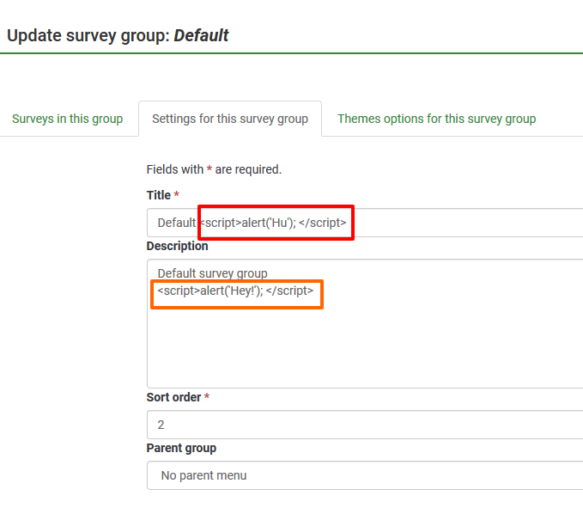Click the Sort order field label
The image size is (583, 508).
pyautogui.click(x=174, y=397)
